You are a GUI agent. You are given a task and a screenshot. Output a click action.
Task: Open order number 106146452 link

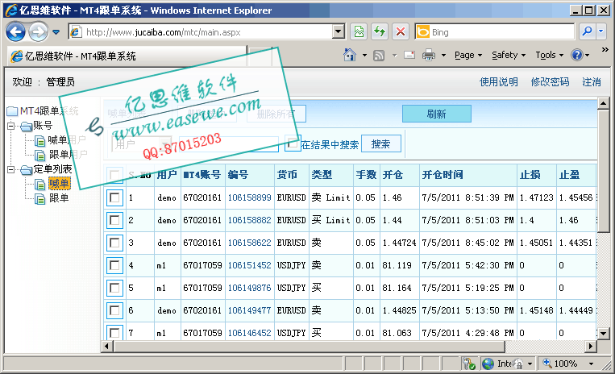[249, 333]
